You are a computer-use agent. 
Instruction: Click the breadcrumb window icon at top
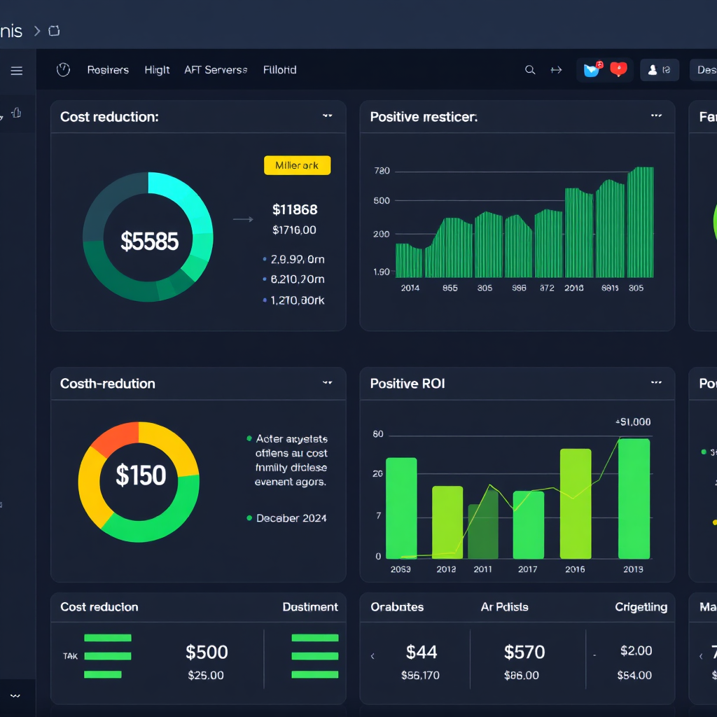point(54,31)
